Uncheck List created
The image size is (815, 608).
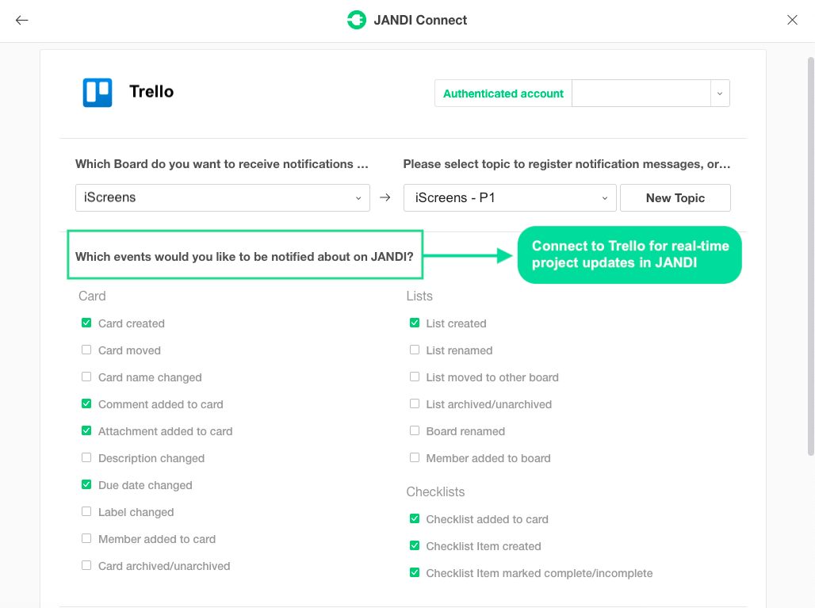(415, 323)
